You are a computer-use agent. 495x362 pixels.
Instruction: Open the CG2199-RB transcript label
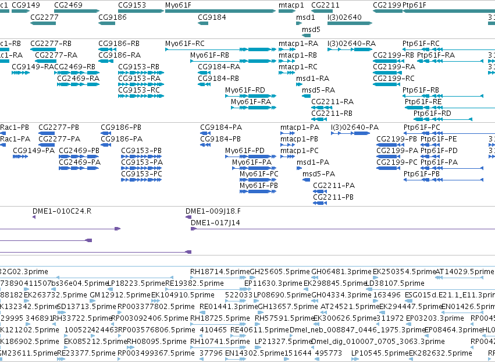click(x=393, y=55)
